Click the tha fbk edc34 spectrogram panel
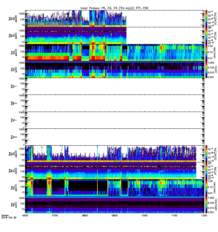The image size is (218, 232). 115,52
